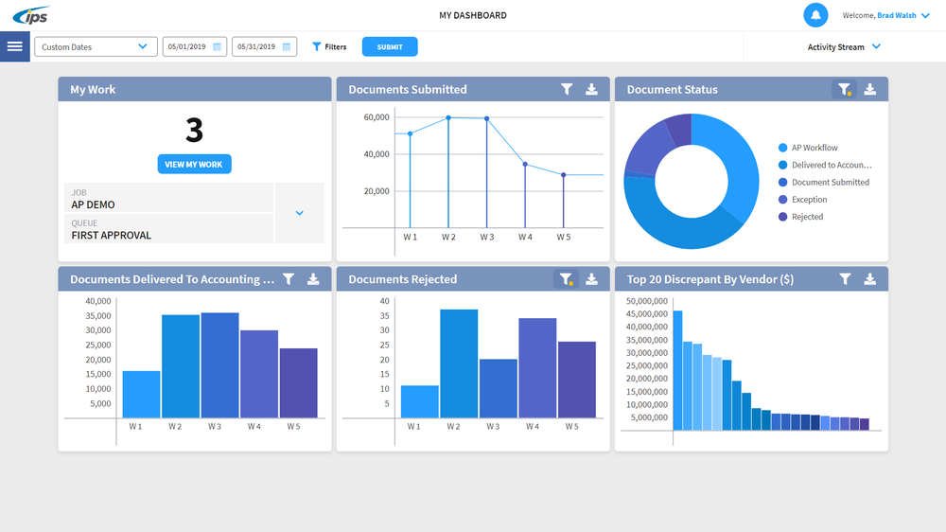Click W2 bar in Documents Rejected chart
The height and width of the screenshot is (532, 946).
pyautogui.click(x=459, y=364)
